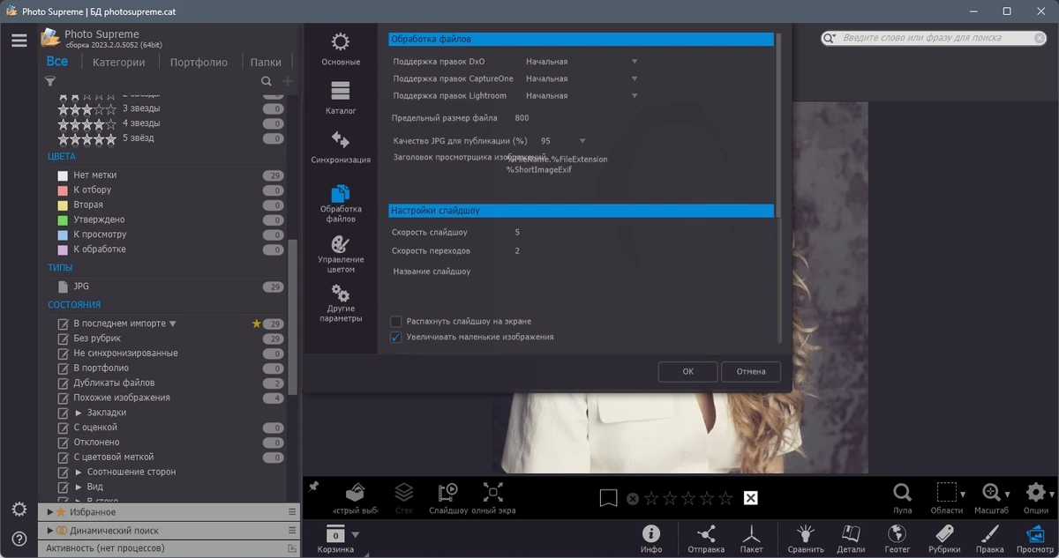Open the Синхронизация settings section
Screen dimensions: 1059x558
[341, 148]
